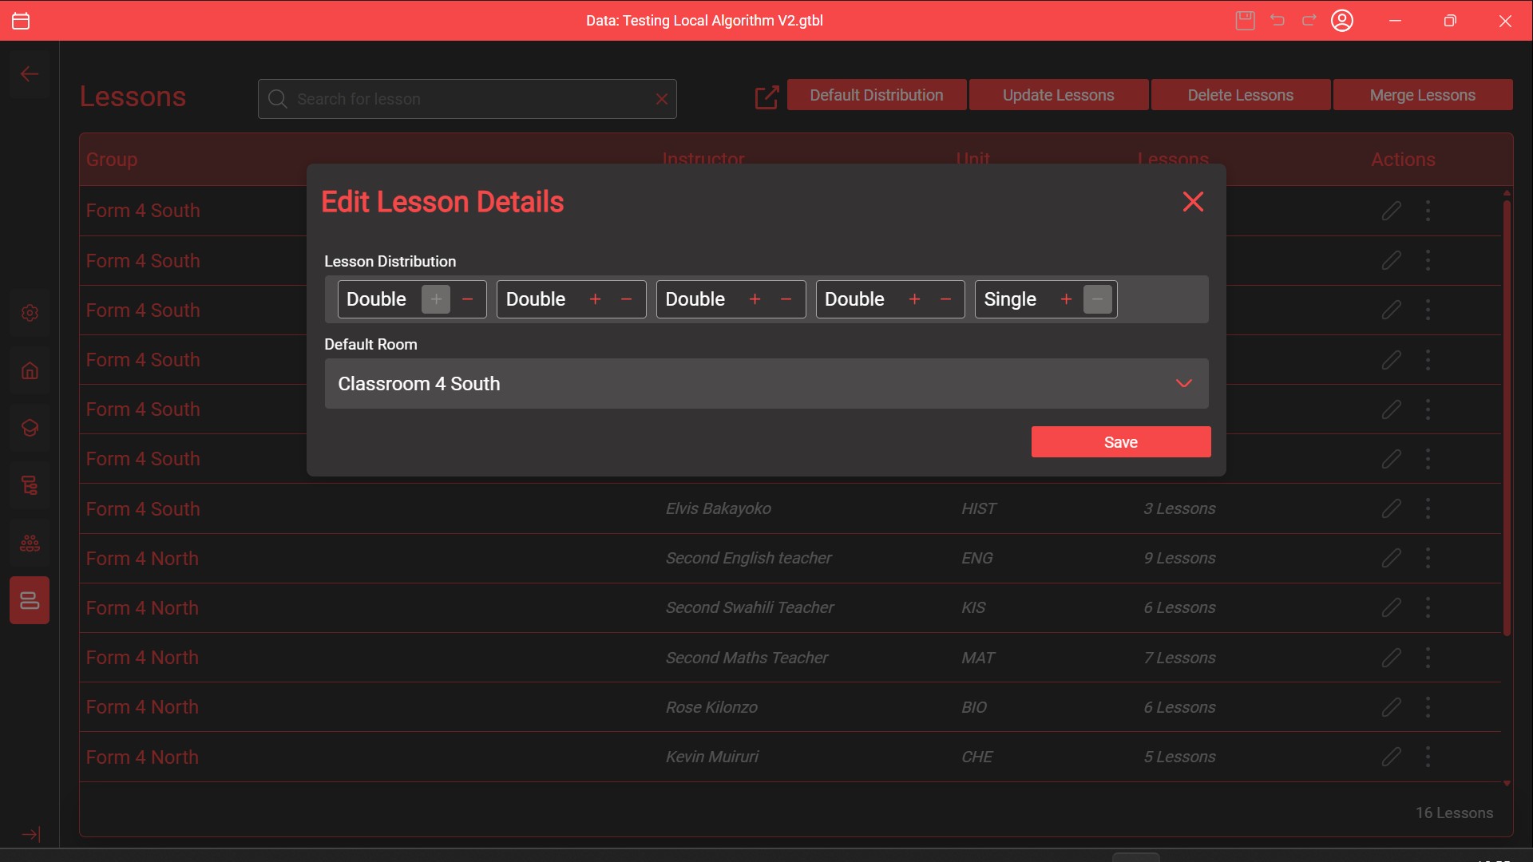Open the user account icon
Screen dimensions: 1533x862
pos(1341,21)
